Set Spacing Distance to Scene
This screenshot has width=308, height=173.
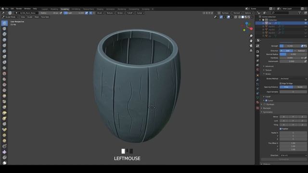[300, 87]
